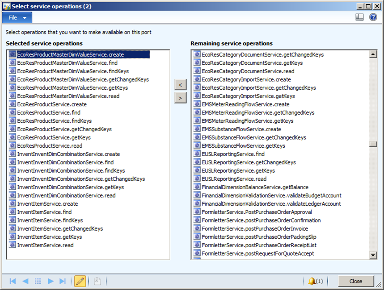Viewport: 384px width, 290px height.
Task: Click the View layout icon beside Help
Action: click(359, 17)
